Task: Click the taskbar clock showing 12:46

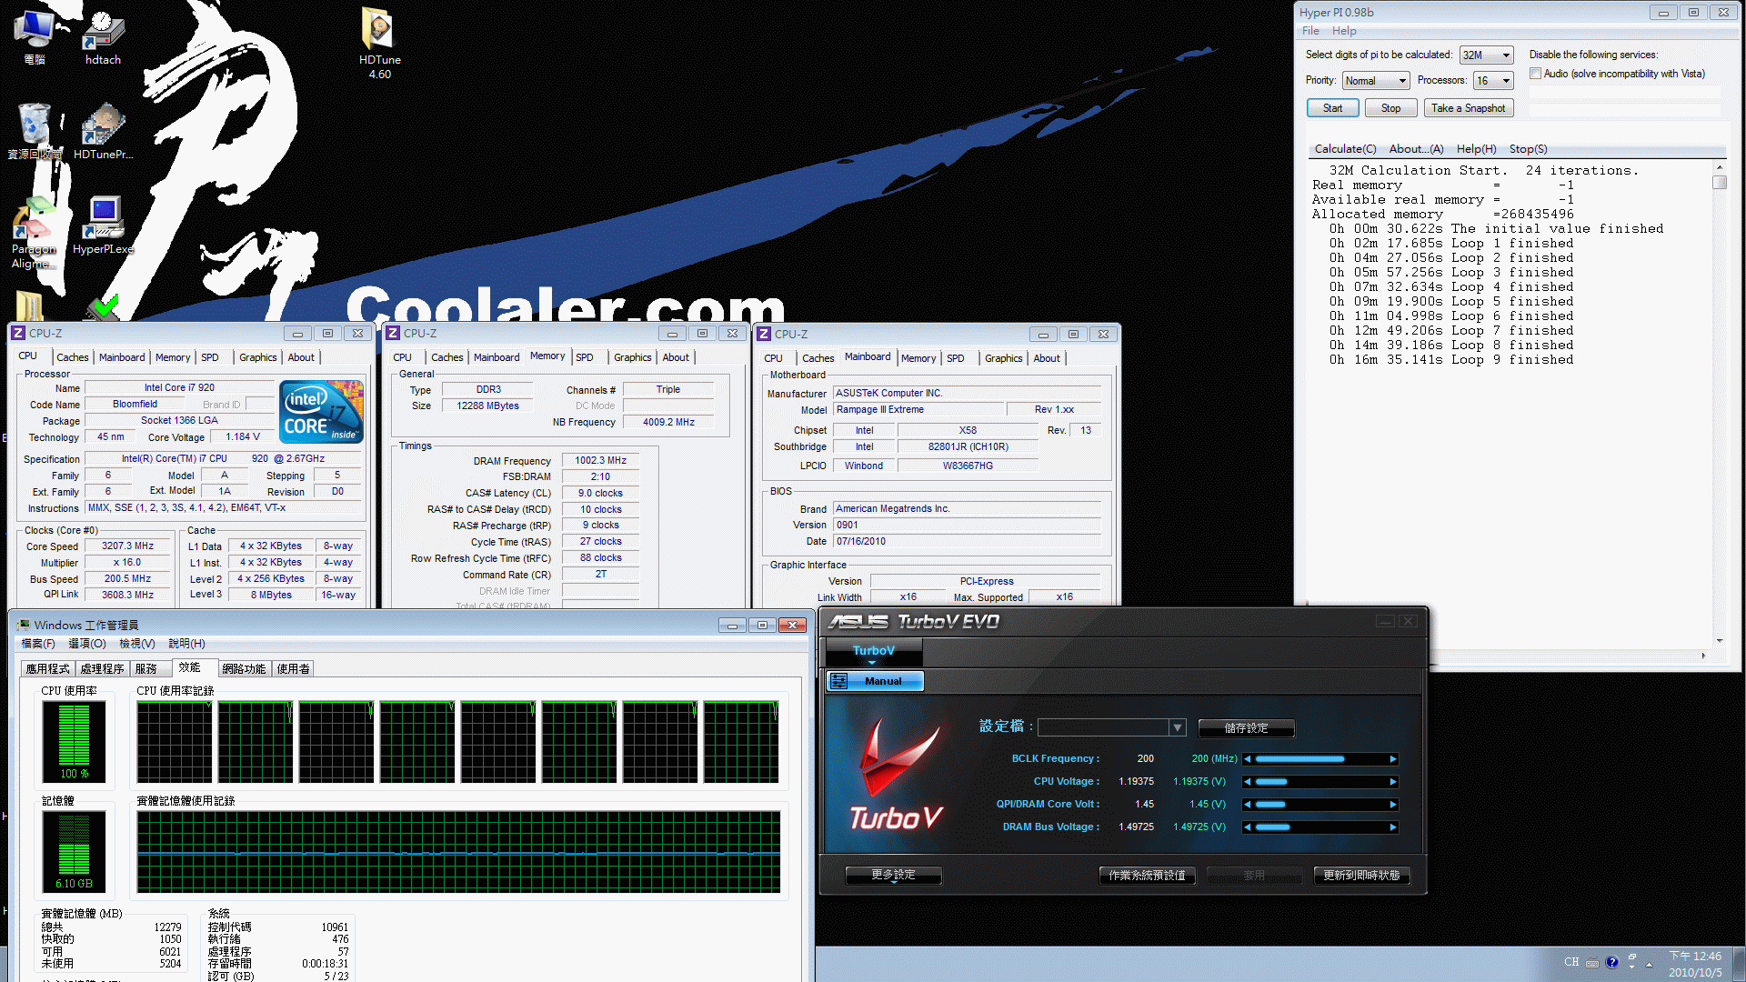Action: pyautogui.click(x=1695, y=964)
